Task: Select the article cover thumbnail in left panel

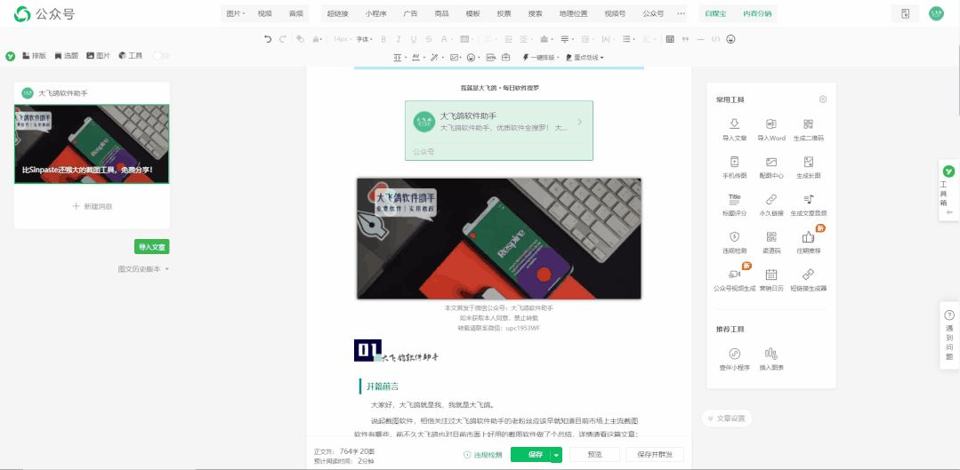Action: 92,144
